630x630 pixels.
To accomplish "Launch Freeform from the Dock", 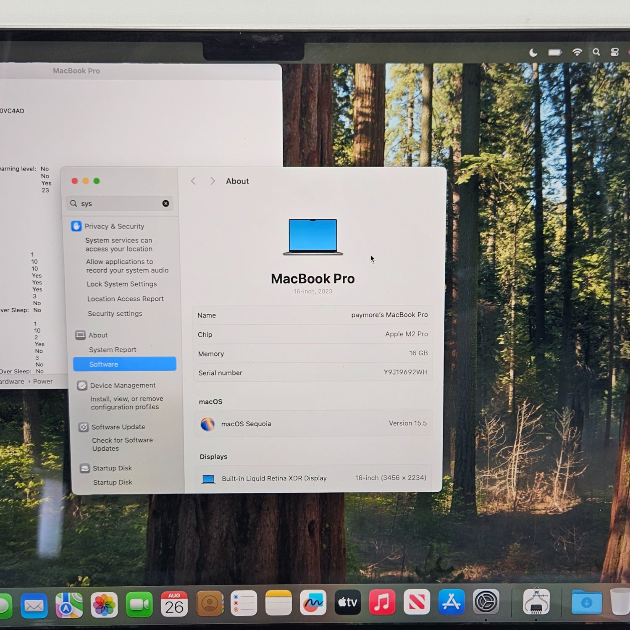I will pos(313,603).
